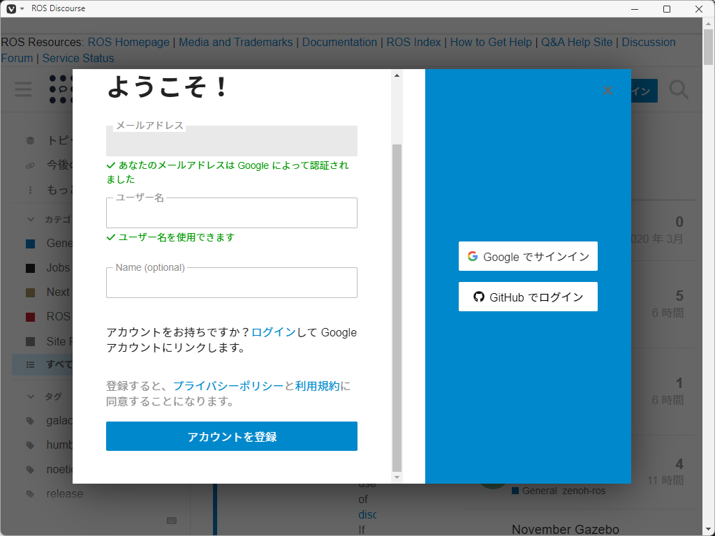This screenshot has width=715, height=536.
Task: Focus the Name (optional) input field
Action: tap(232, 283)
